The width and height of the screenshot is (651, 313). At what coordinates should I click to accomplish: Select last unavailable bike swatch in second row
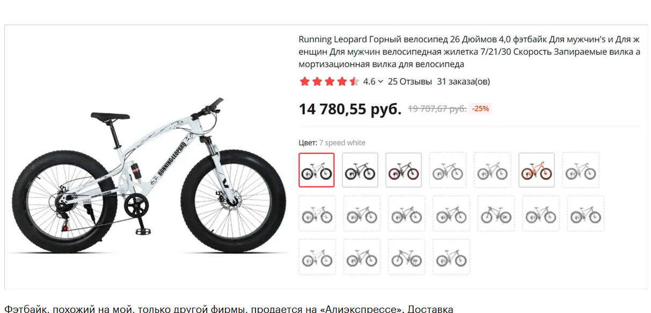pyautogui.click(x=586, y=213)
